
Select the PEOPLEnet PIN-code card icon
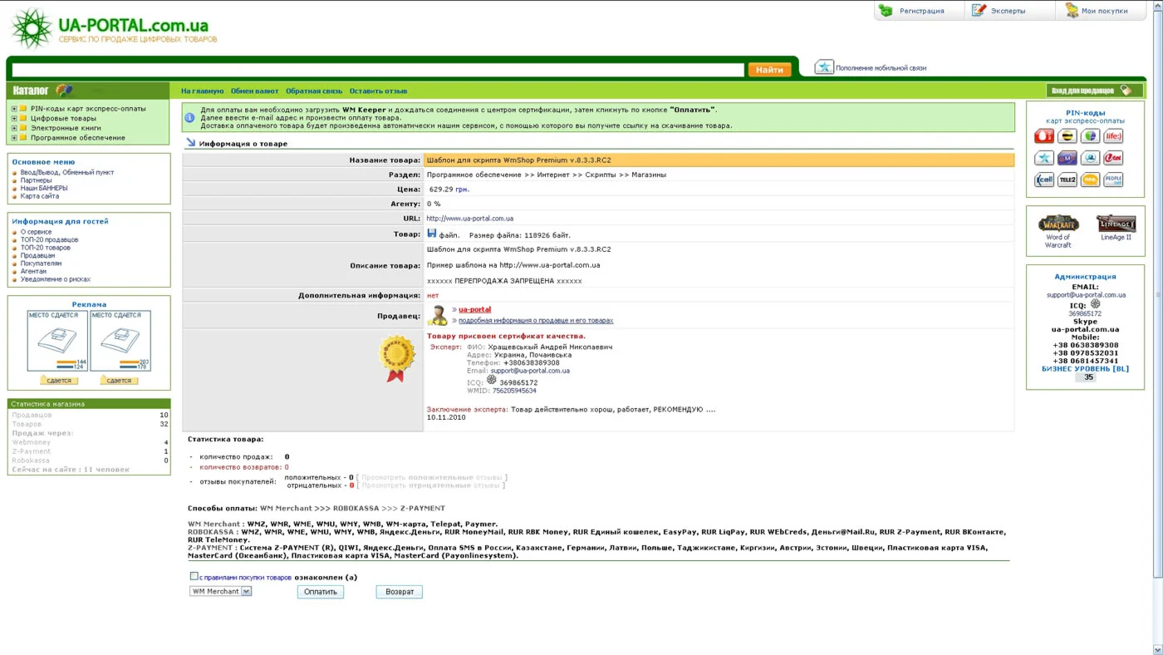click(1113, 180)
